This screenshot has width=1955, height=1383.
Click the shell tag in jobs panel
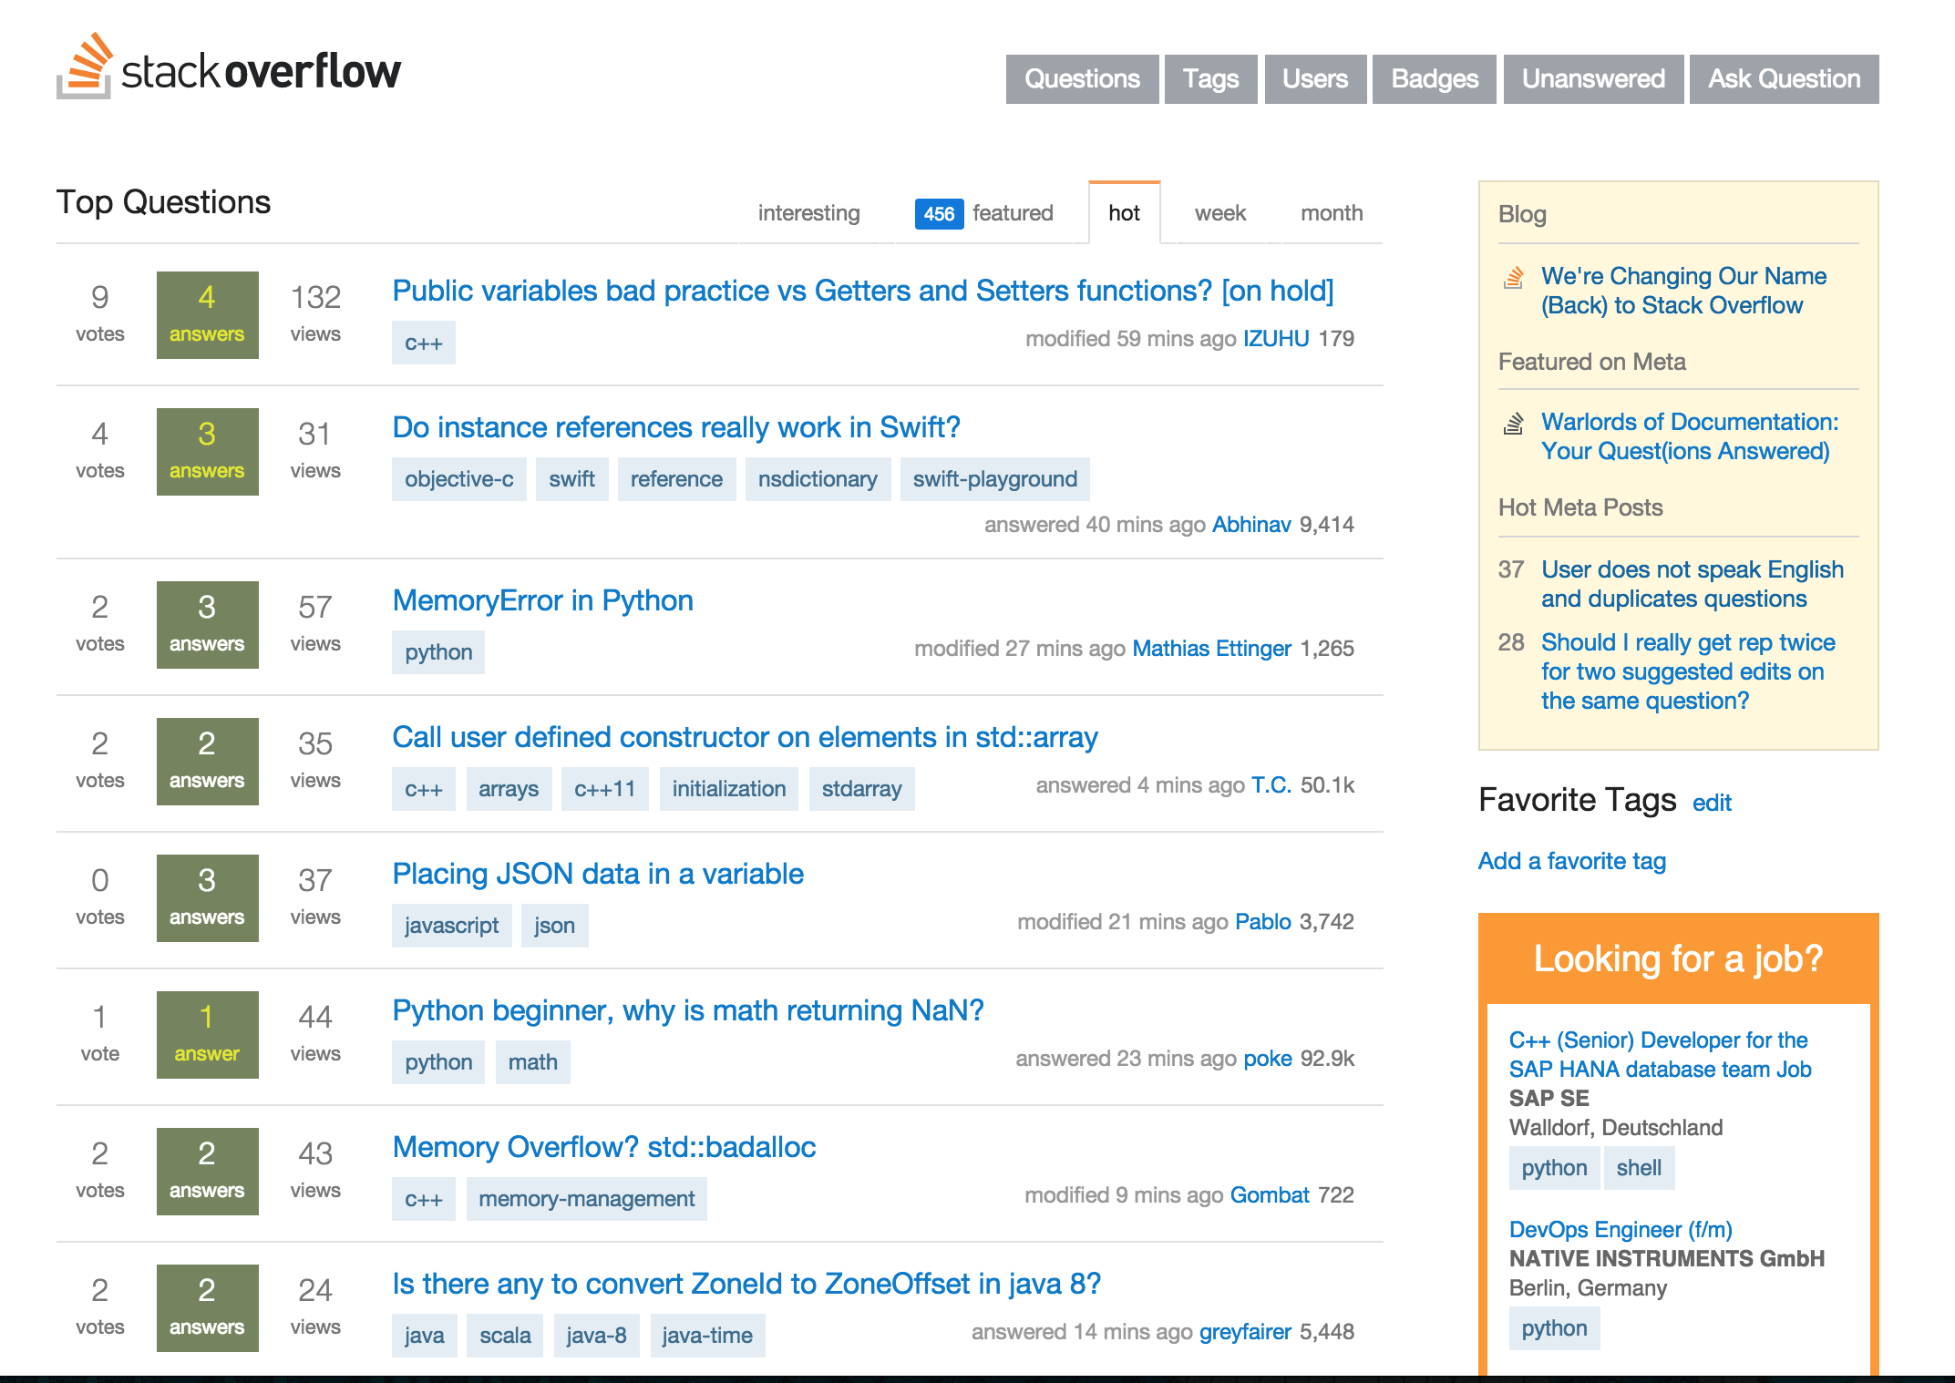(x=1638, y=1168)
